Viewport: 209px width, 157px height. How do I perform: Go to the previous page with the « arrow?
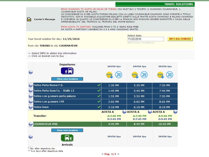[102, 154]
